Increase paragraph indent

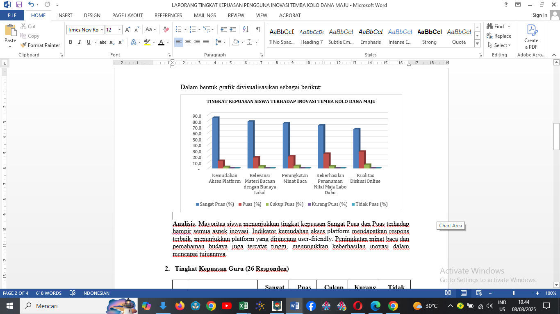click(x=233, y=29)
